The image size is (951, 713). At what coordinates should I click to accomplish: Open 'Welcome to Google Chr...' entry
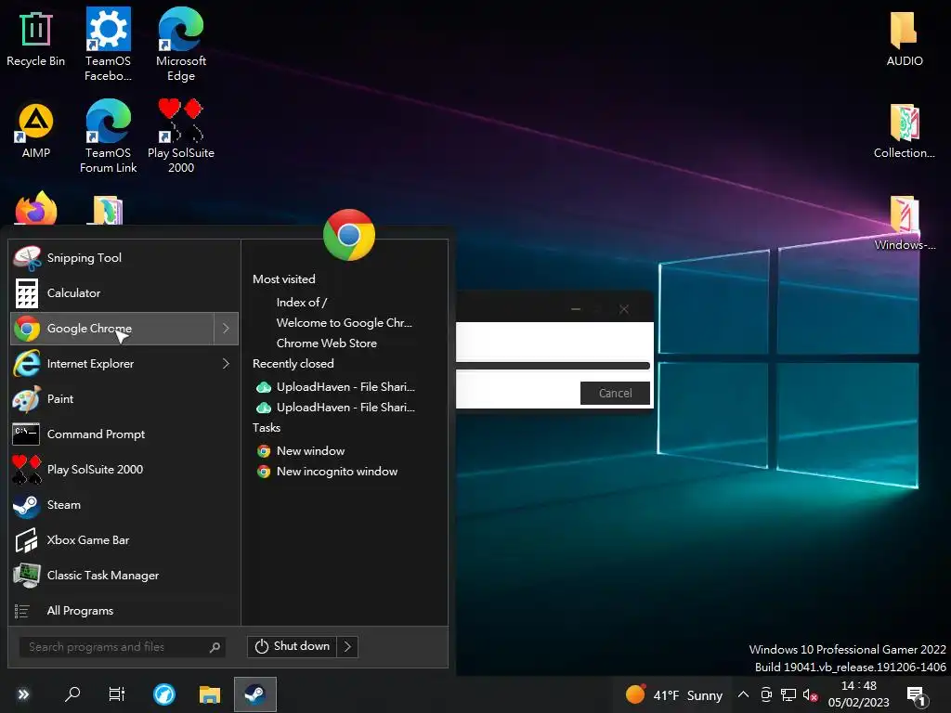coord(344,322)
